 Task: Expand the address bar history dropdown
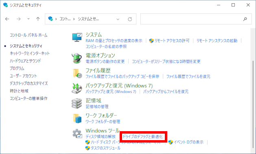118,19
